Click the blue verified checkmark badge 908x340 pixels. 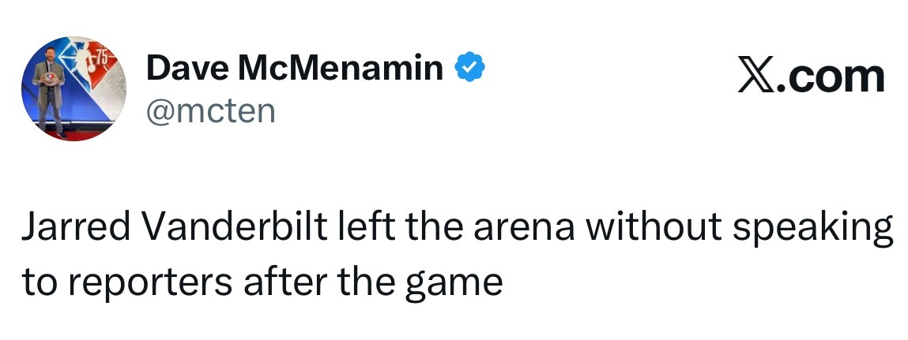[x=469, y=69]
